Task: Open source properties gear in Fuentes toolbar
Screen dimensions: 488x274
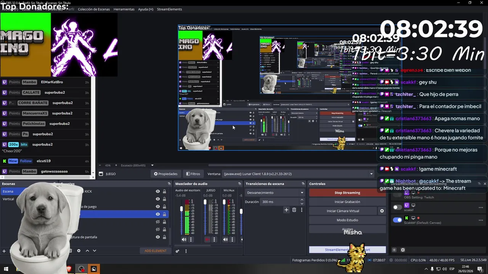Action: pyautogui.click(x=79, y=251)
